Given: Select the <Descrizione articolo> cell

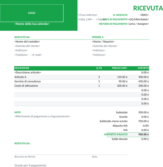Looking at the screenshot, I should (x=28, y=73).
